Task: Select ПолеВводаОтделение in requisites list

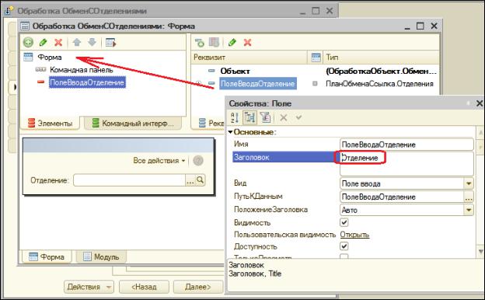Action: point(258,83)
